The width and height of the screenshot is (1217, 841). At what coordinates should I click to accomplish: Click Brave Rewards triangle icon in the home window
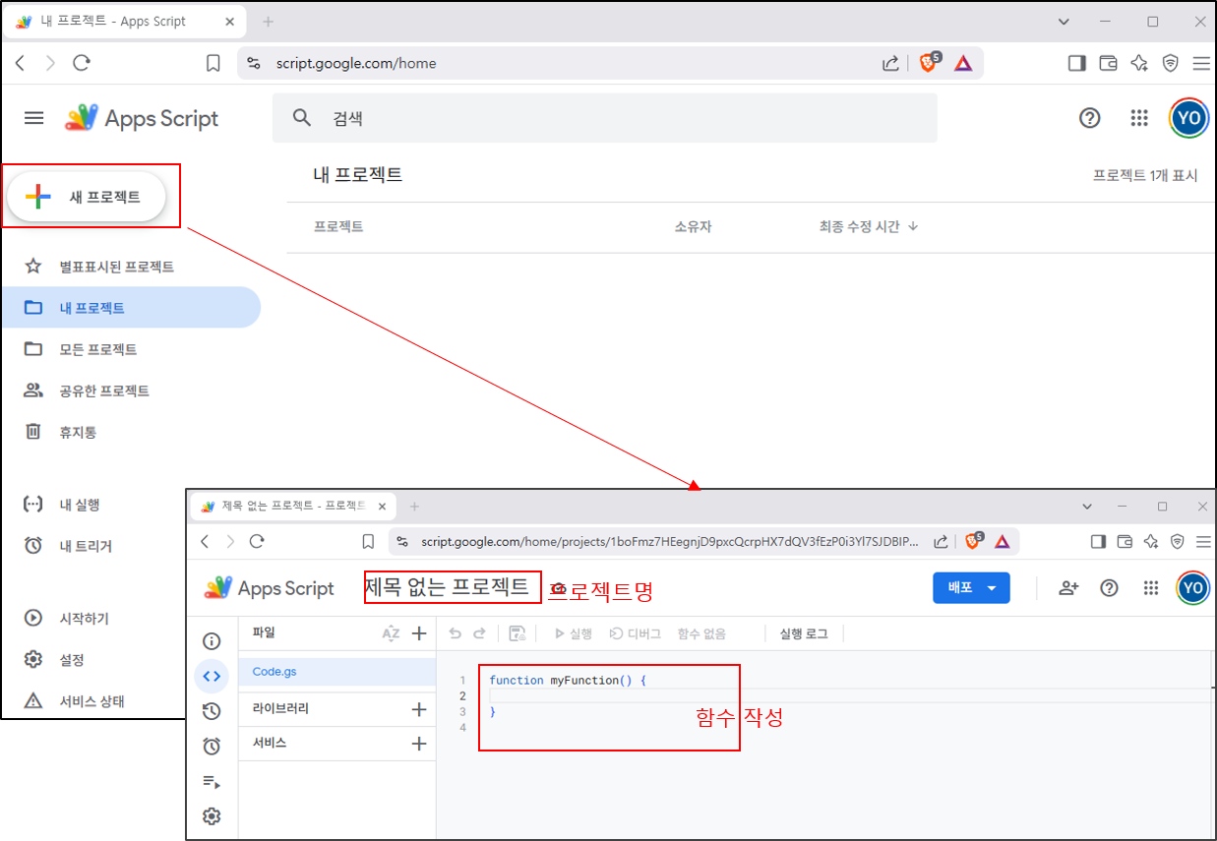[x=963, y=63]
